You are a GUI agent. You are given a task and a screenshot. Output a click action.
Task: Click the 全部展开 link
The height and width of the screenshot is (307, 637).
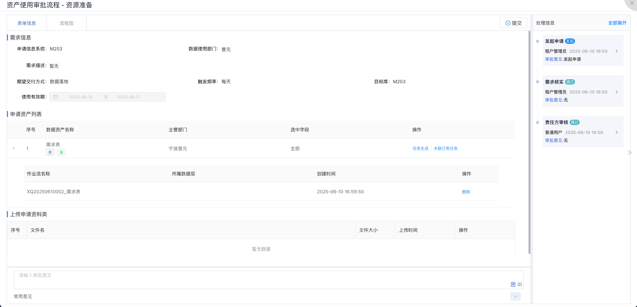[617, 23]
